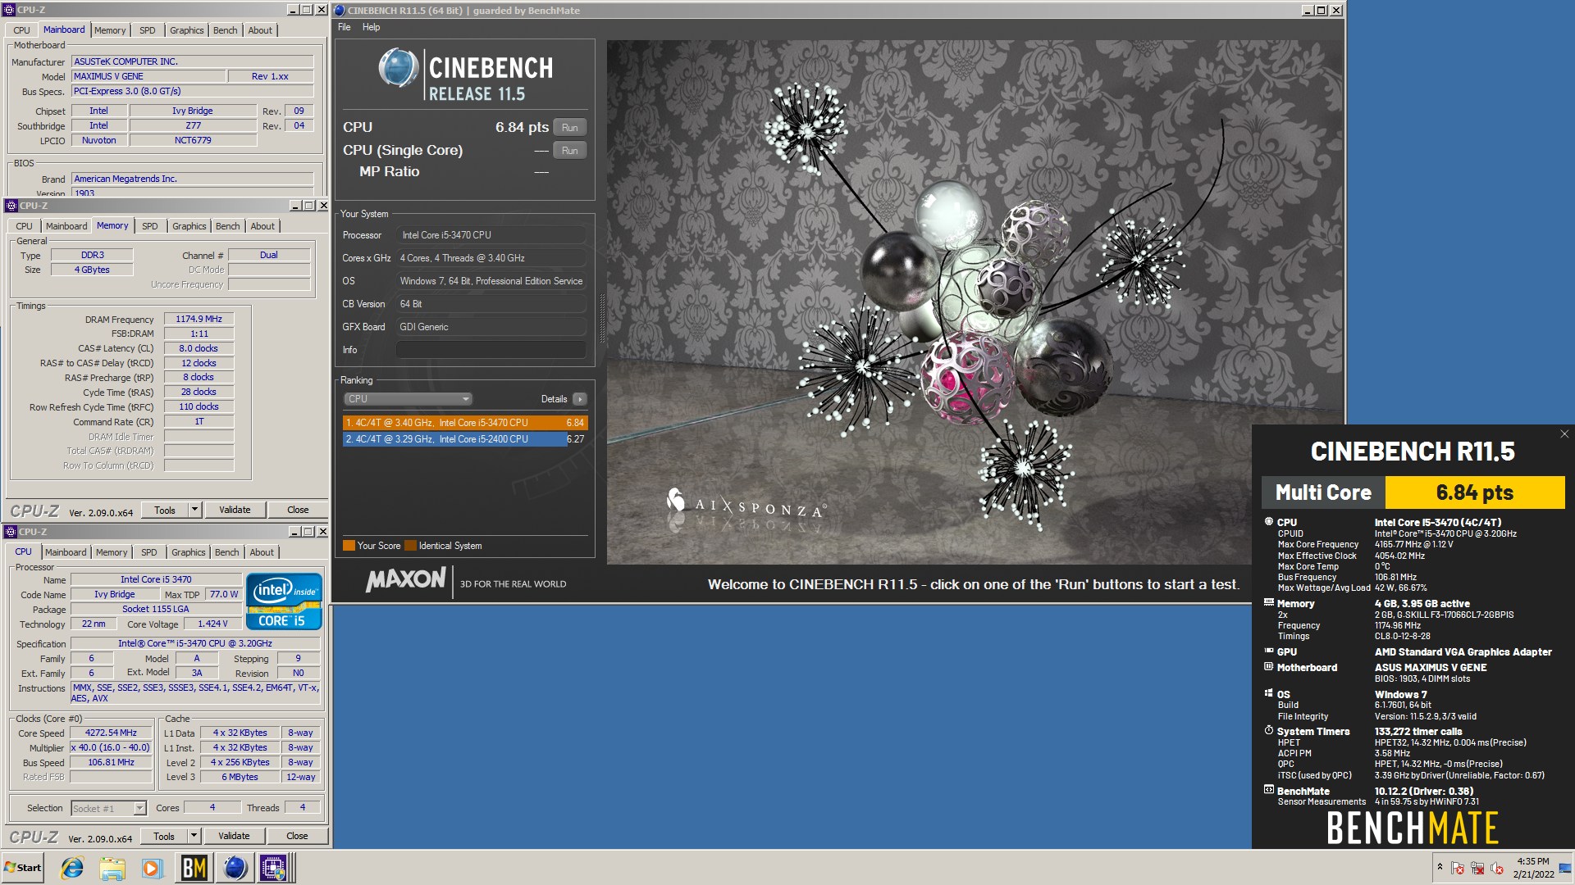1575x885 pixels.
Task: Click Close in the Memory CPU-Z window
Action: 298,510
